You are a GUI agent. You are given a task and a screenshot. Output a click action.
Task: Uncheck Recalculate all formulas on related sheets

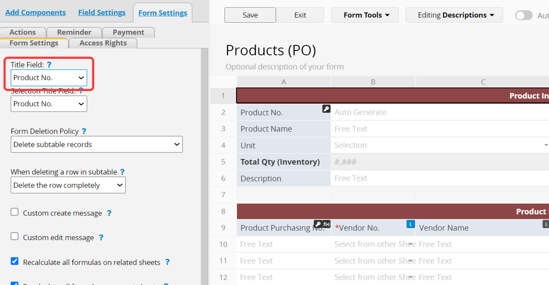click(x=15, y=261)
